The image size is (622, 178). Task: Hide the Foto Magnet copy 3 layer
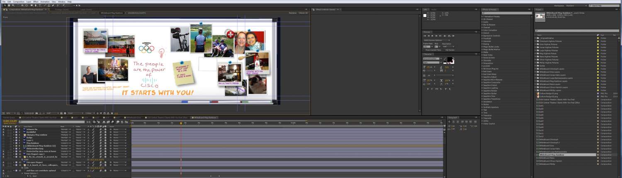point(3,154)
